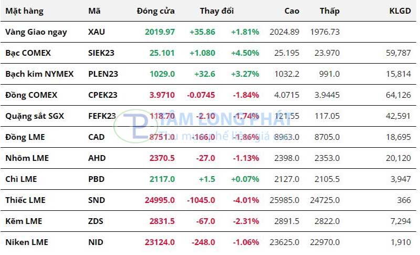Click the KLGD column header

point(400,11)
